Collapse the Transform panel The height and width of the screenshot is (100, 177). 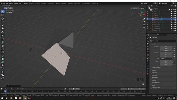pos(154,44)
